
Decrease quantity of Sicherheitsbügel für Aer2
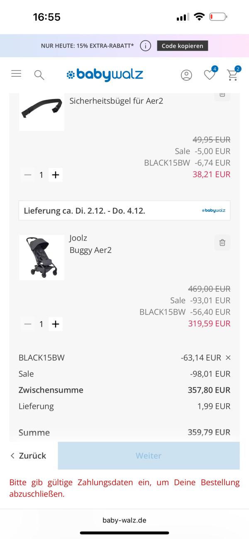pyautogui.click(x=28, y=175)
